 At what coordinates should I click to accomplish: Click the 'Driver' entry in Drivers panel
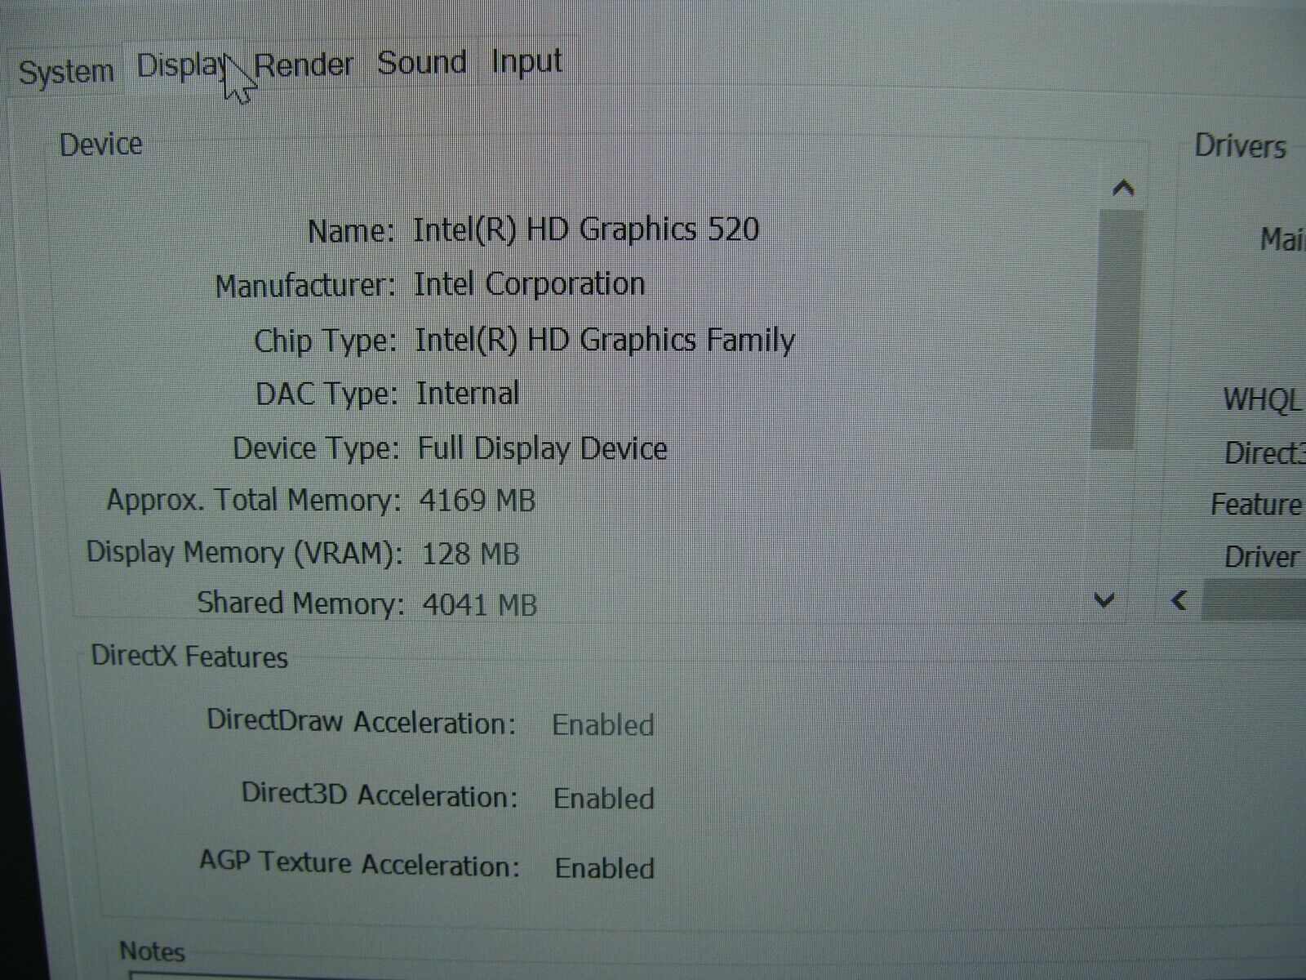point(1261,557)
